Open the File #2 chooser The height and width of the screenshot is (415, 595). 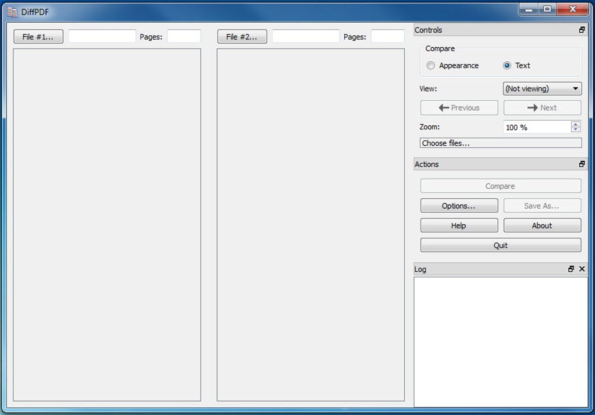coord(242,36)
